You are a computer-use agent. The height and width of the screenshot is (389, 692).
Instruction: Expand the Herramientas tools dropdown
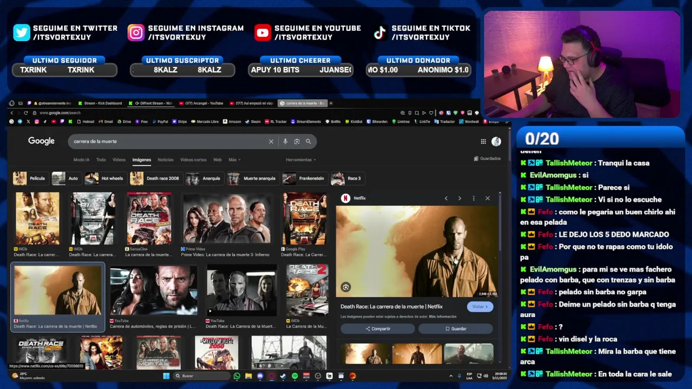tap(301, 160)
